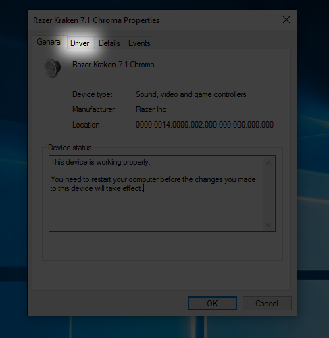Click the 'Sound, video and game controllers' text

point(191,94)
